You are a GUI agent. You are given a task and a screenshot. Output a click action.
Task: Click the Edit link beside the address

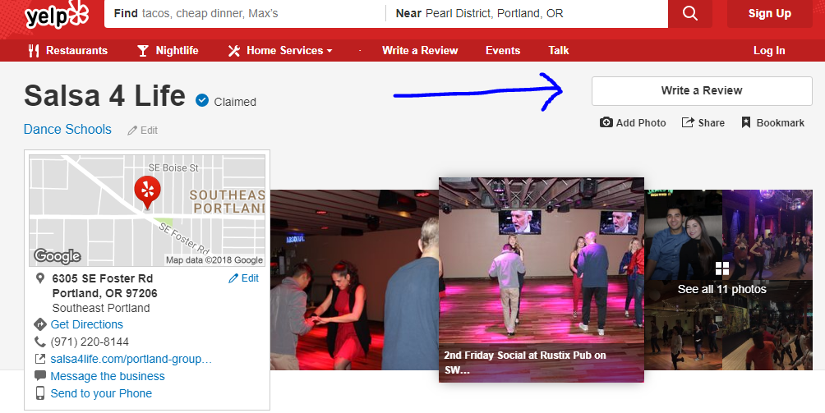click(x=250, y=278)
